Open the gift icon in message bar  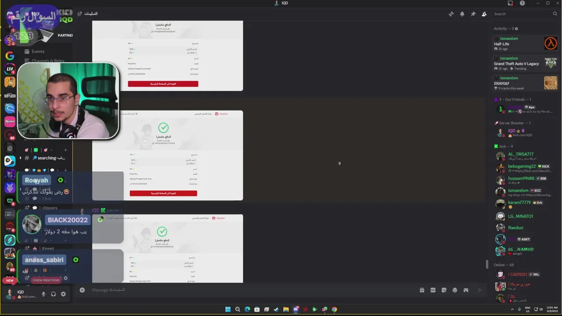(x=422, y=290)
